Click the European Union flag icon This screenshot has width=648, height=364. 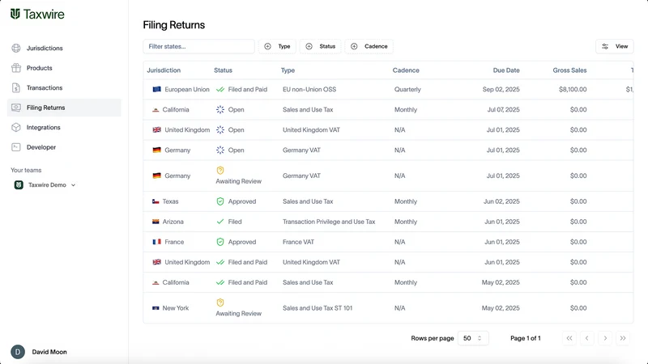(x=156, y=89)
